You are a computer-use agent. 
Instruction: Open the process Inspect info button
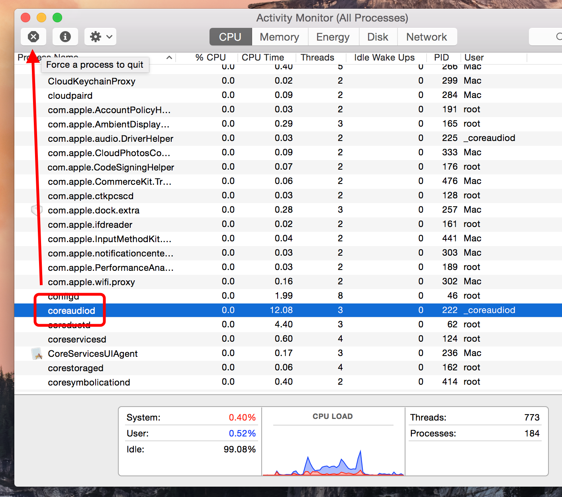click(65, 37)
